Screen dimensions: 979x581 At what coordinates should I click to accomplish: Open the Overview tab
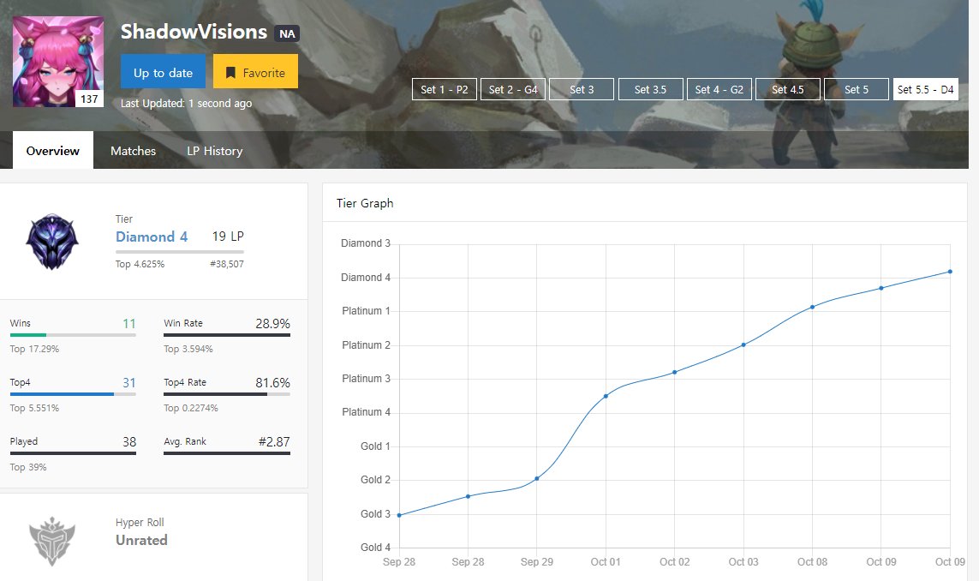pos(53,151)
